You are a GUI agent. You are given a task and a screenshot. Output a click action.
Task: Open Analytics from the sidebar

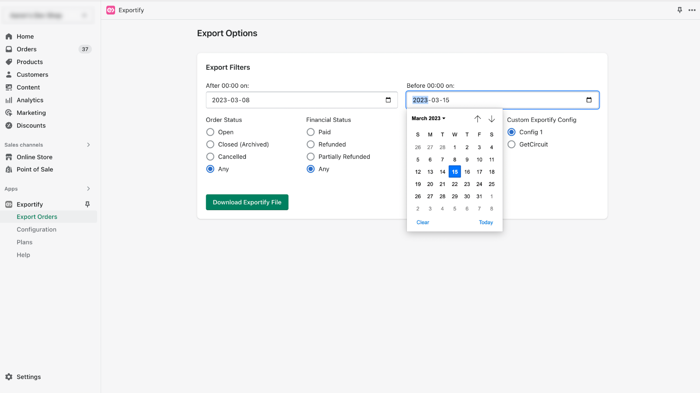pyautogui.click(x=10, y=100)
